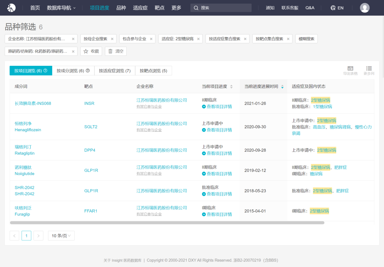Click help icon beside 按成分浏览 tab
Image resolution: width=384 pixels, height=267 pixels.
[x=88, y=70]
